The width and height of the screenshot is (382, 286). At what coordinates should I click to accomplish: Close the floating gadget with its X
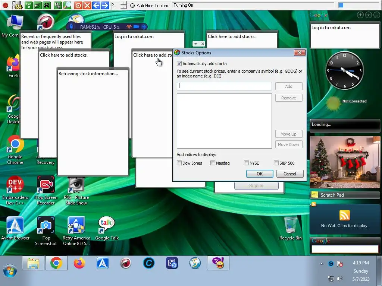[203, 44]
